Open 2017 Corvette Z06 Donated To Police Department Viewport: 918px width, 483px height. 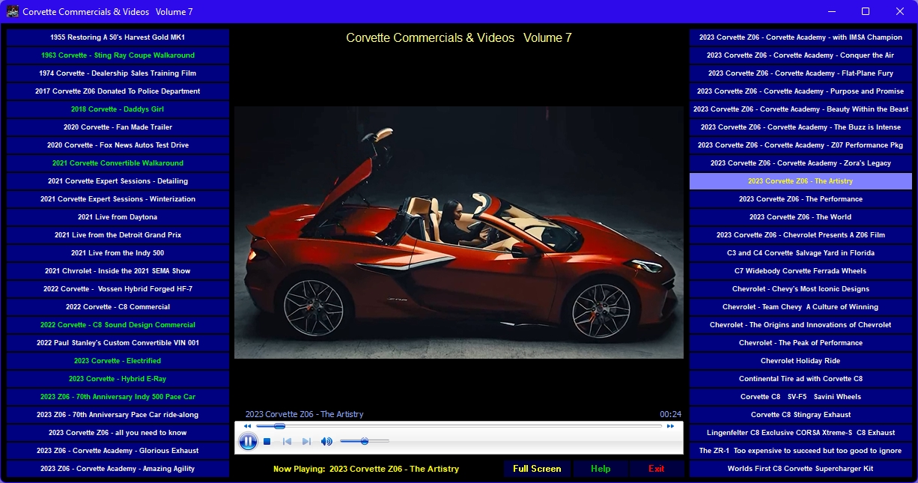pyautogui.click(x=118, y=91)
